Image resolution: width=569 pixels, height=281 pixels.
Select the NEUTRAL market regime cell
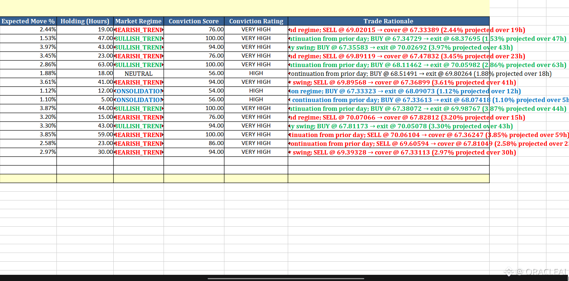pos(138,74)
